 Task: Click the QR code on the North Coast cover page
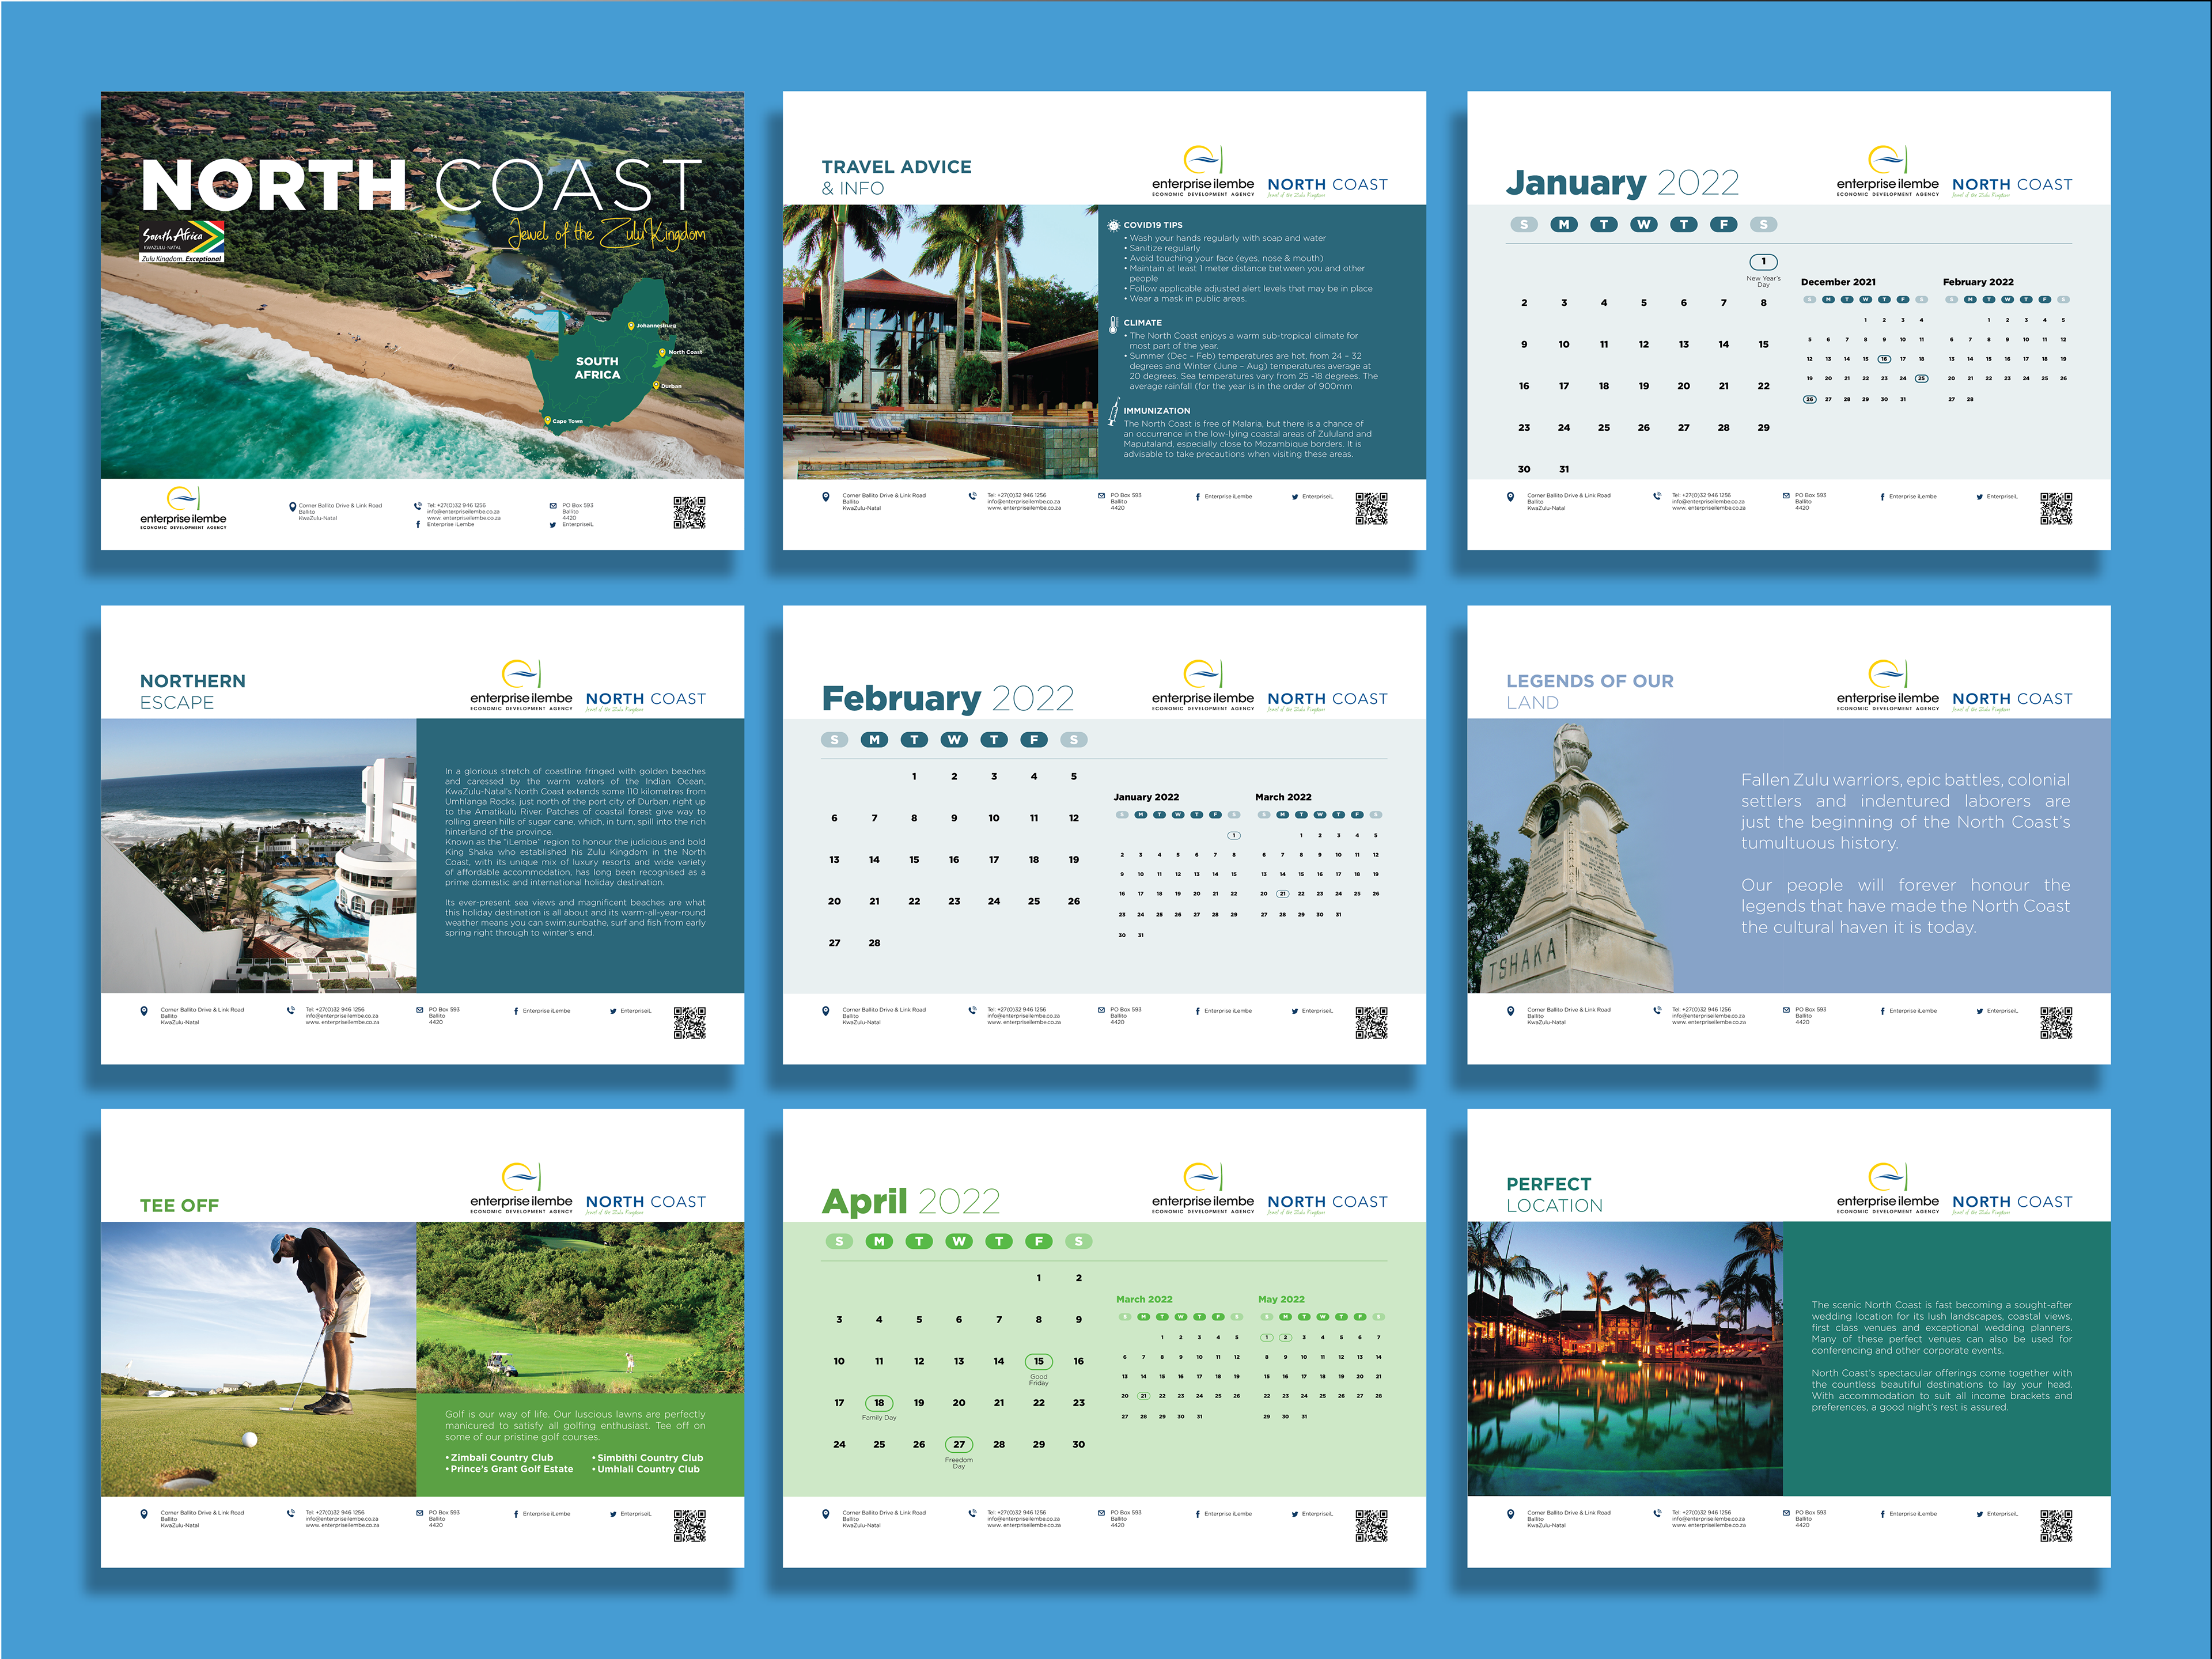click(689, 512)
